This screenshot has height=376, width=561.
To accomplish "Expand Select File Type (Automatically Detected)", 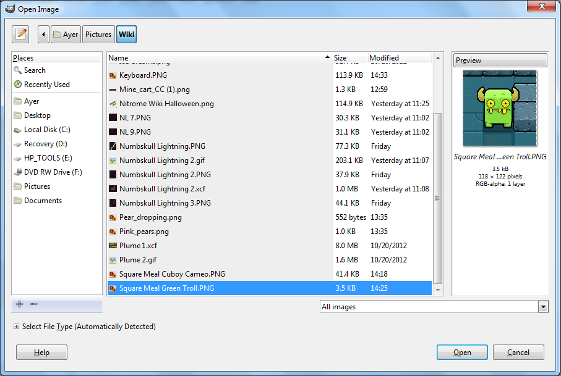I will [17, 327].
